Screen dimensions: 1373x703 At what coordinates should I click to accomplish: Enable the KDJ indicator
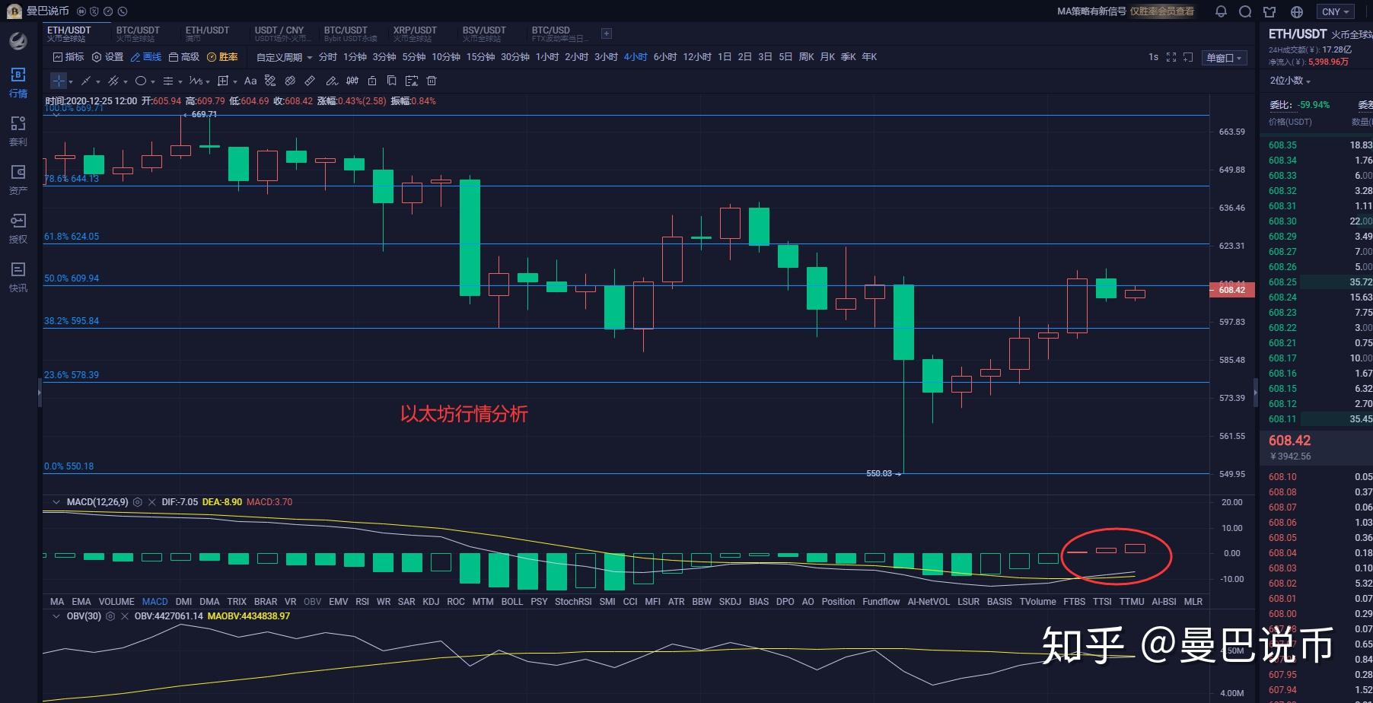click(431, 602)
